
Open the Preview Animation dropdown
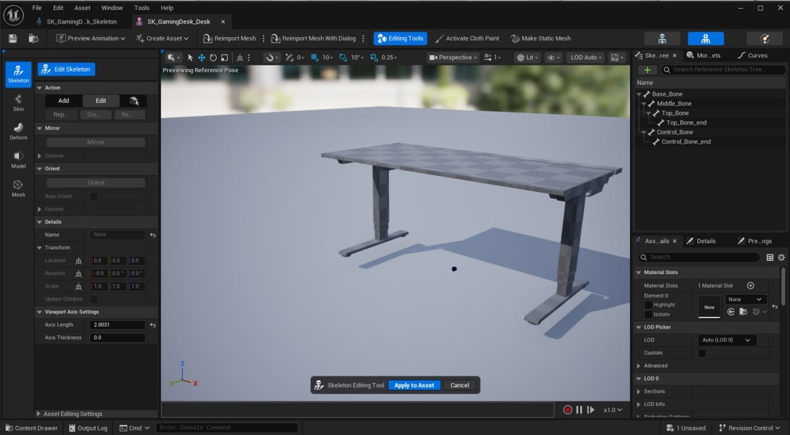point(90,38)
